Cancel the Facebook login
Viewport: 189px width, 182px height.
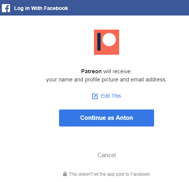pos(107,155)
